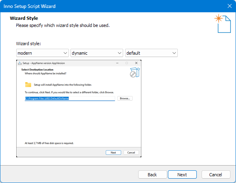Open the default style dropdown

point(151,53)
